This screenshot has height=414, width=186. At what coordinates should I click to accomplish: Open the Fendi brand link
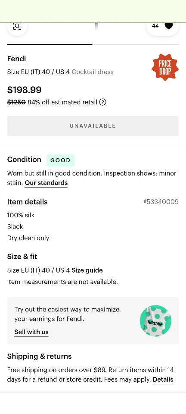pos(16,59)
